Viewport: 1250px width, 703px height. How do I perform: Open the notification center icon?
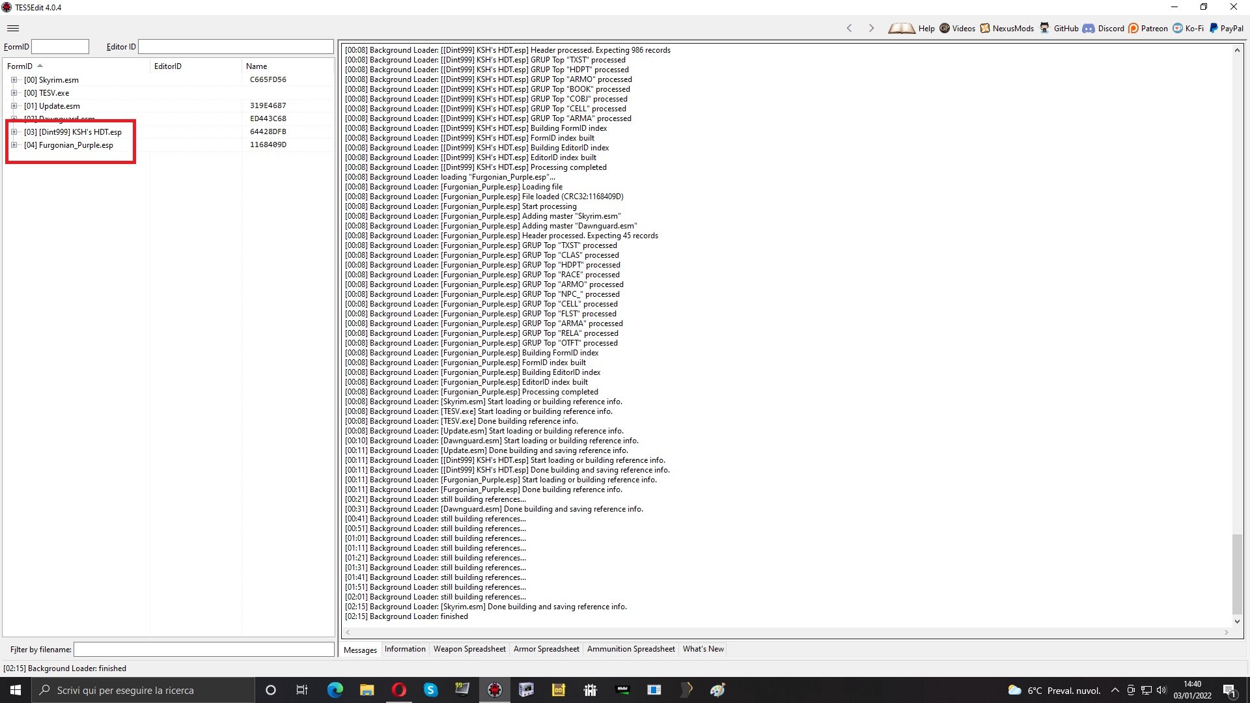(x=1230, y=691)
